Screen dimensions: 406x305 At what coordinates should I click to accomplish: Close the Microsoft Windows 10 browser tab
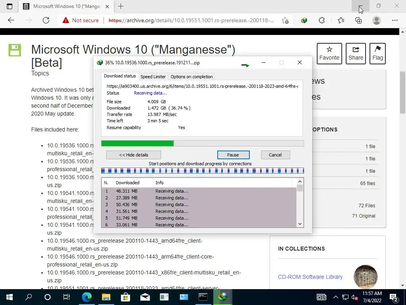107,6
